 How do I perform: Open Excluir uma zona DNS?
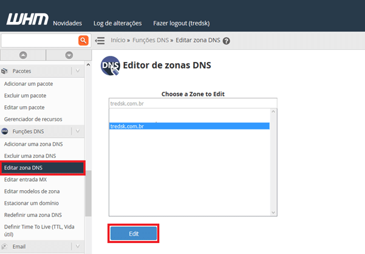(x=30, y=156)
